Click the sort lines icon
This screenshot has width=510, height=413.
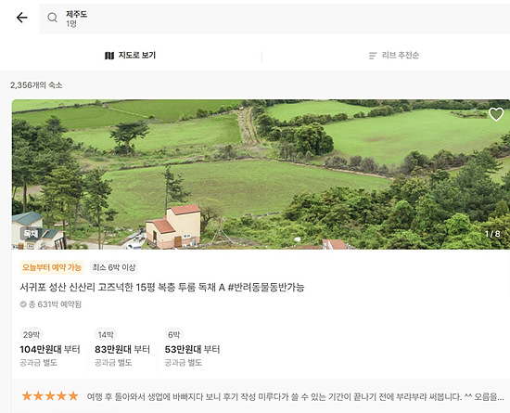pos(373,56)
